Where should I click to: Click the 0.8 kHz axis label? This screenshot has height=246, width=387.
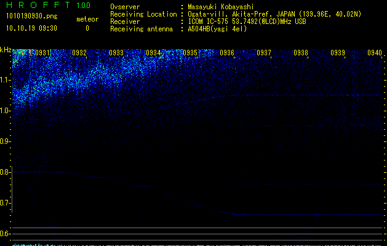5,172
